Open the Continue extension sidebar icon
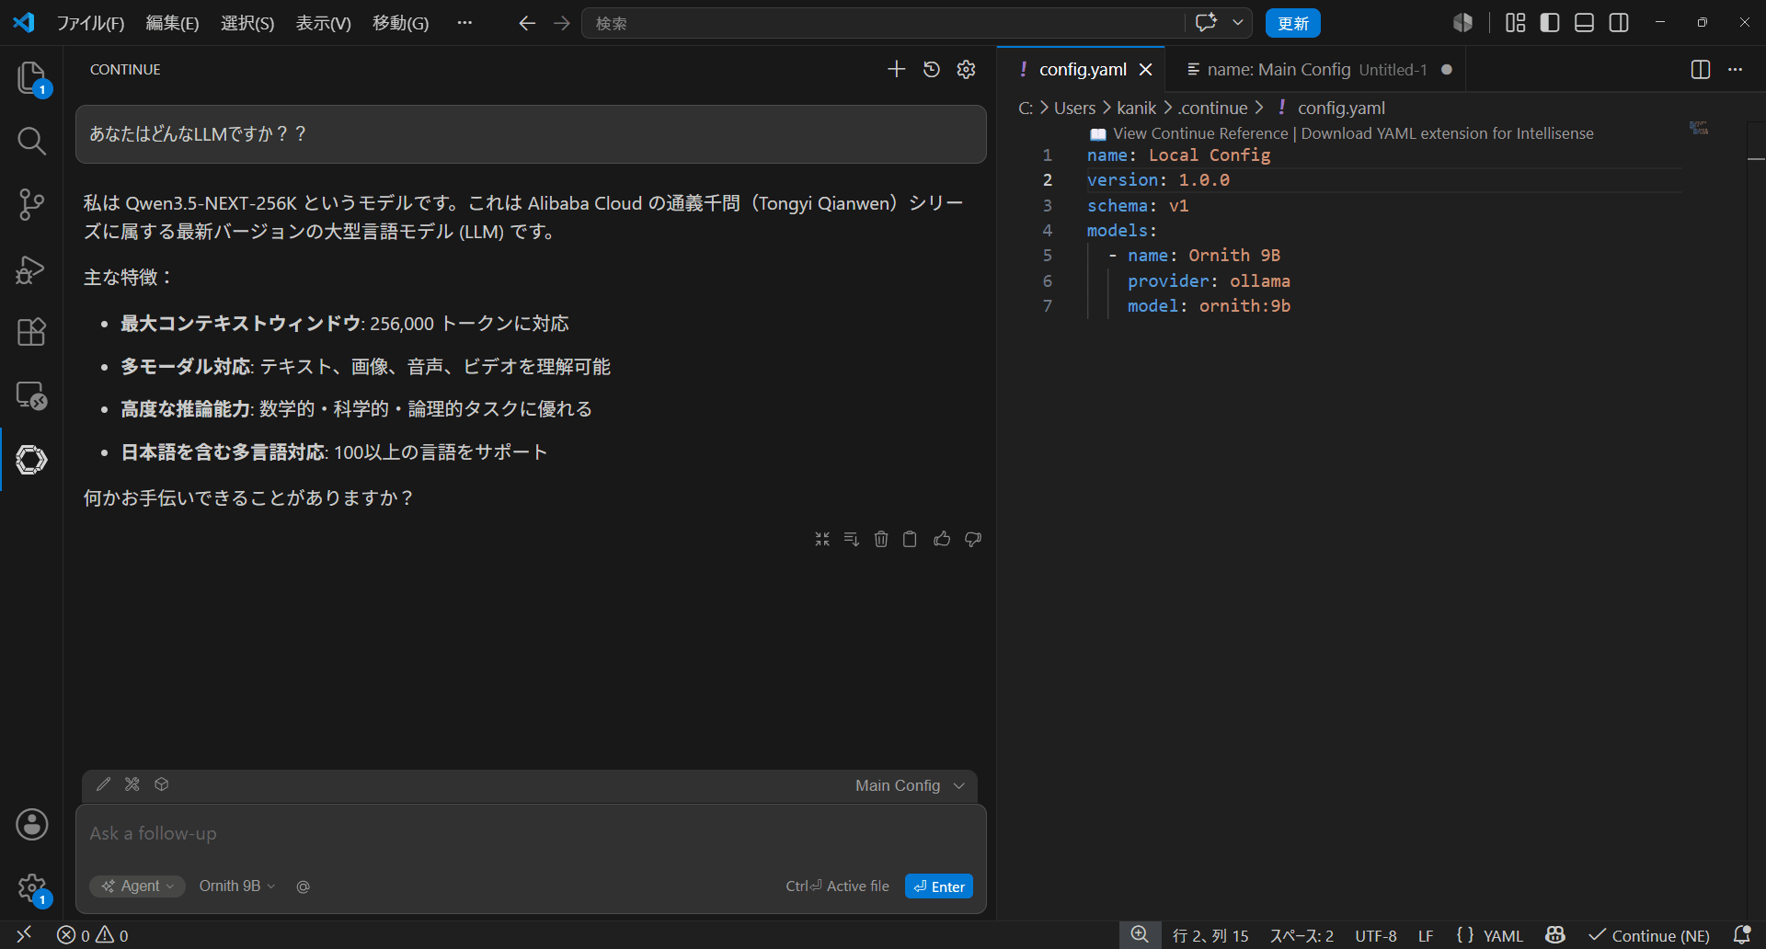1766x949 pixels. 31,459
